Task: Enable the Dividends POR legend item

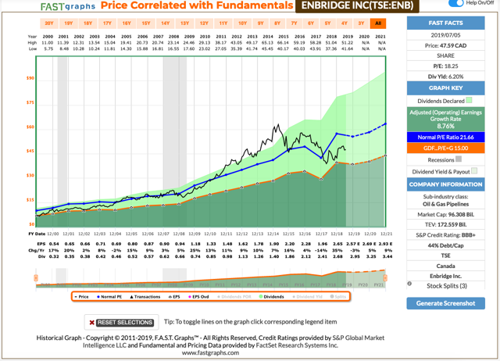Action: (234, 297)
